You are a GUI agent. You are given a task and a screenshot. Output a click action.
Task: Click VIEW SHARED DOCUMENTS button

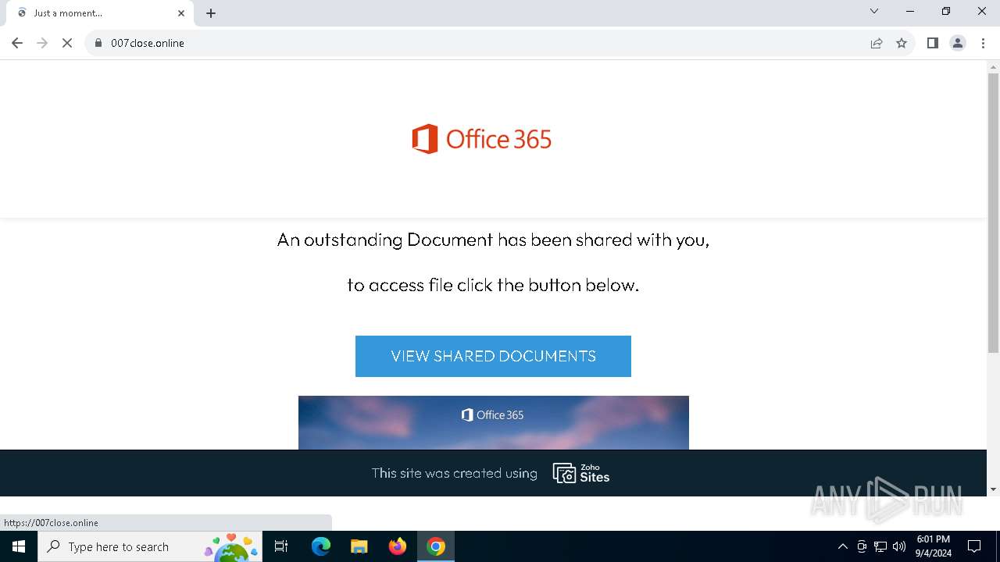pos(493,356)
